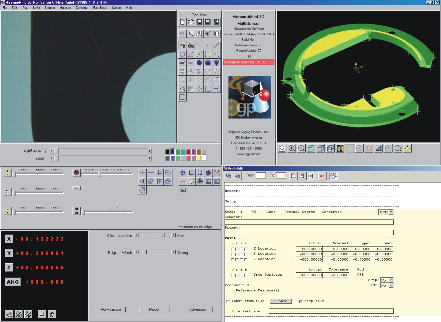Select the Circle measurement tool in Tool Box
Image resolution: width=441 pixels, height=322 pixels.
coord(182,54)
